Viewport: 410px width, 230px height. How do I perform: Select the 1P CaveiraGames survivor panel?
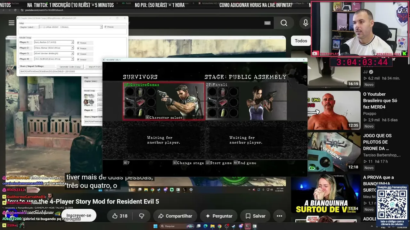[164, 101]
